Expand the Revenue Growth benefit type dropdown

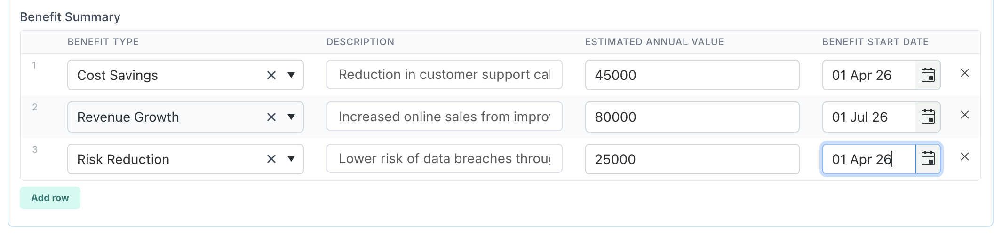291,117
